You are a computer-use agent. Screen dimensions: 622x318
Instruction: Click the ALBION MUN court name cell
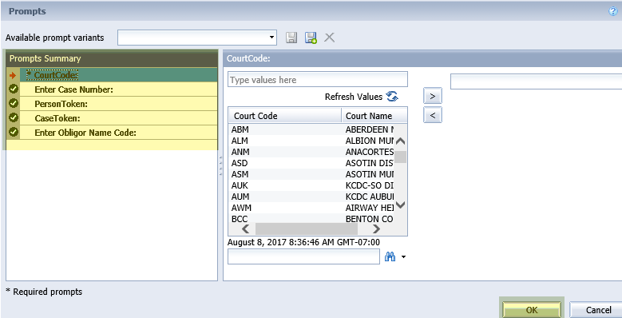(x=370, y=141)
